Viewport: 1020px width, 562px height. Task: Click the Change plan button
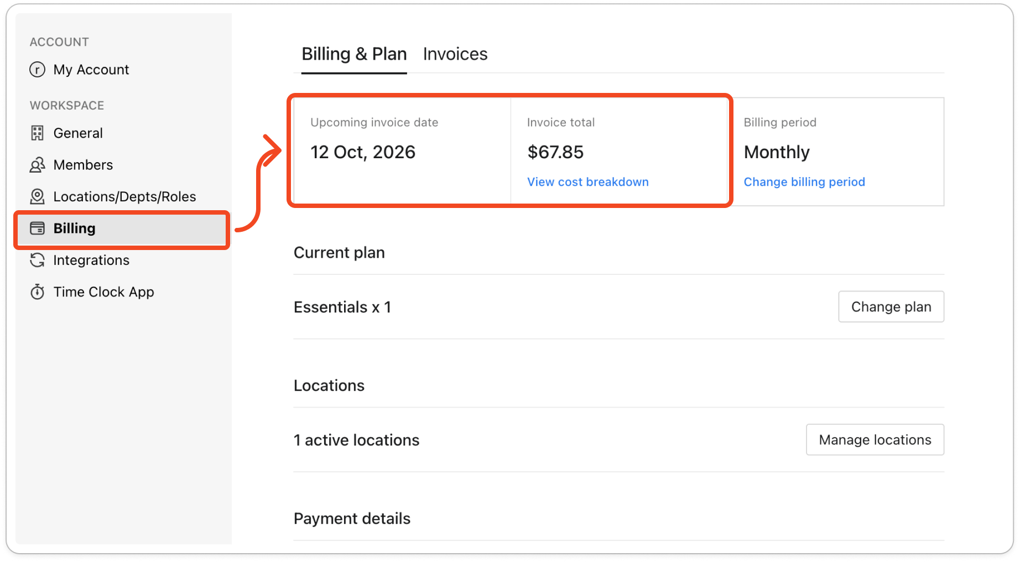(x=891, y=306)
